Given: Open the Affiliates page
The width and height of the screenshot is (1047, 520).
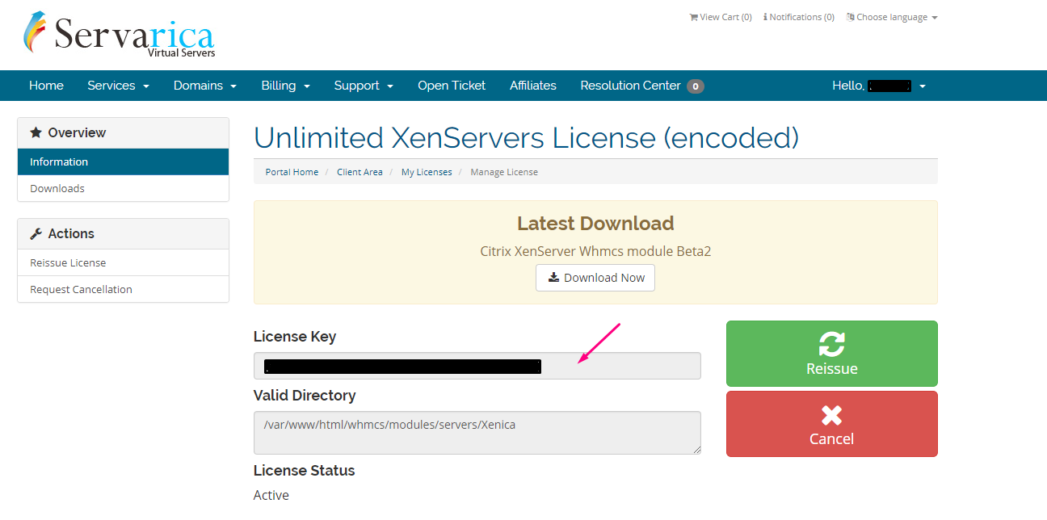Looking at the screenshot, I should [533, 86].
